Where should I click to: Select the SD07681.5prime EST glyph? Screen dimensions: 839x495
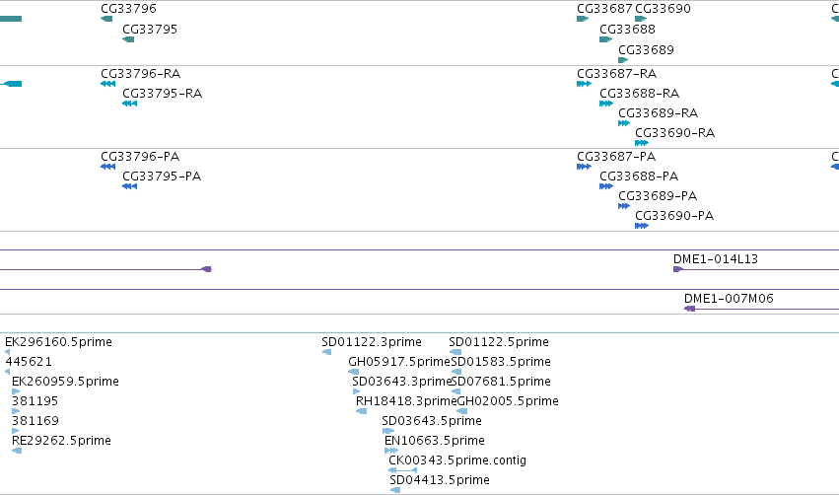tap(455, 391)
